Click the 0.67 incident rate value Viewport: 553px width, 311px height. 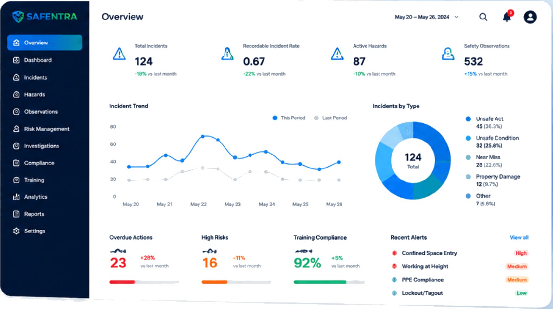pos(254,61)
